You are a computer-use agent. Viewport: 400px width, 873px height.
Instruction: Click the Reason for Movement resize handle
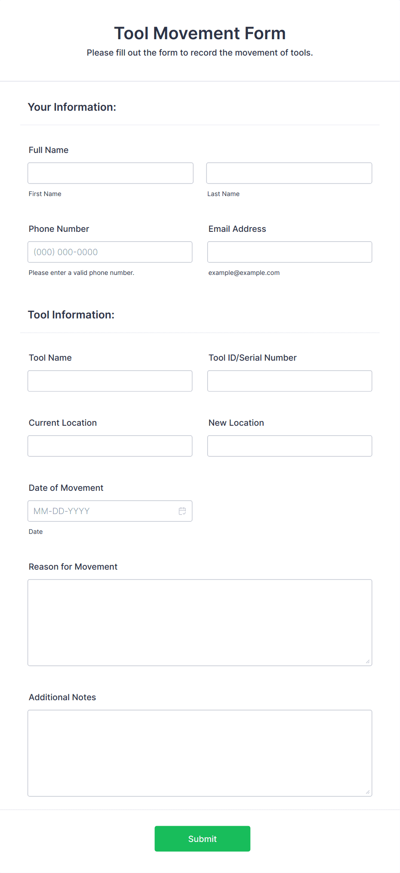(367, 661)
